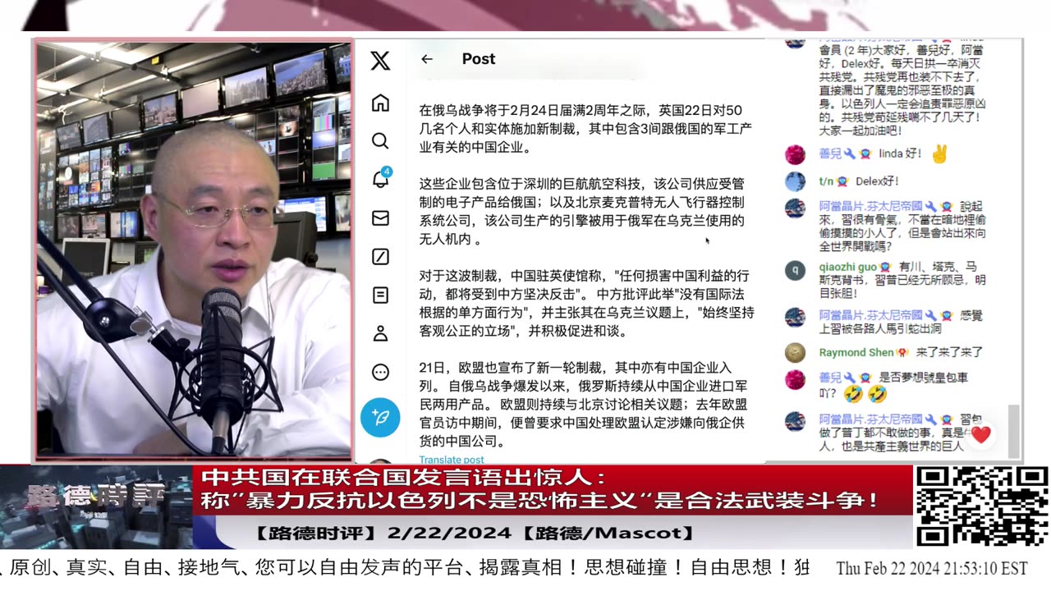The height and width of the screenshot is (591, 1051).
Task: Open Search from X sidebar
Action: [380, 141]
